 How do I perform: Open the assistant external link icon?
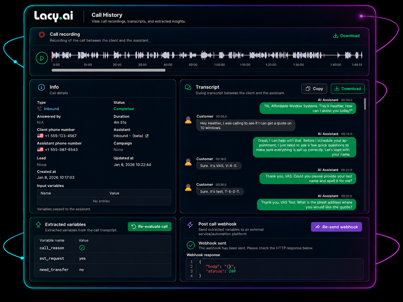(147, 136)
